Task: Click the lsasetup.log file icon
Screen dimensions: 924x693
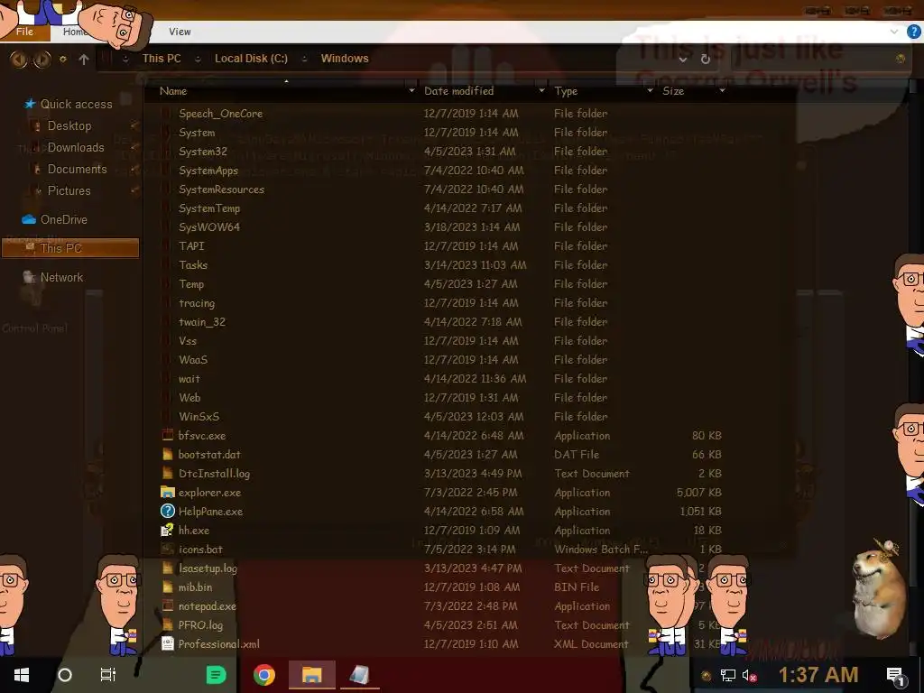Action: tap(168, 568)
